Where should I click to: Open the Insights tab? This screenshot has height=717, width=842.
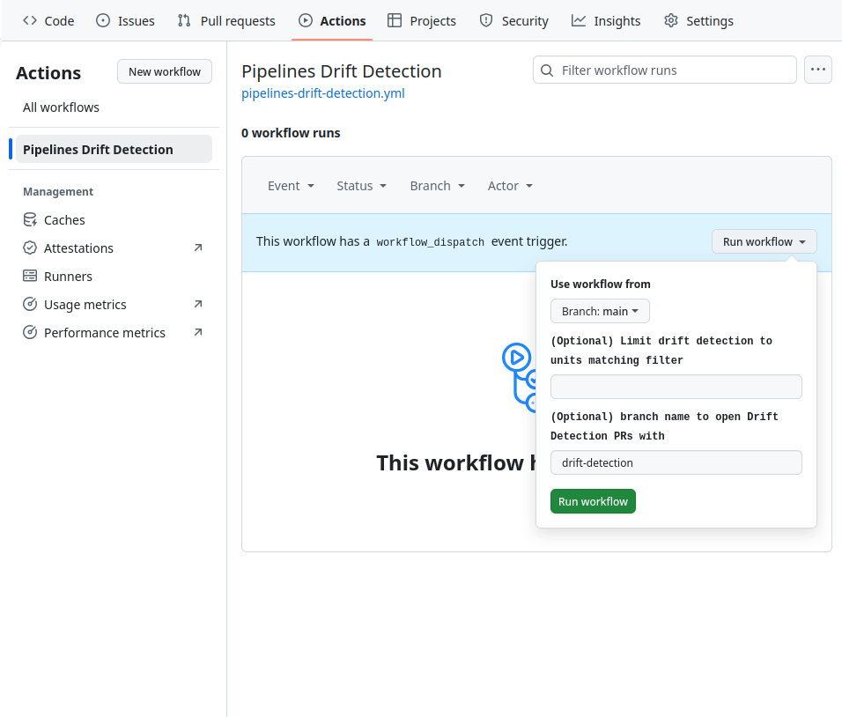606,21
